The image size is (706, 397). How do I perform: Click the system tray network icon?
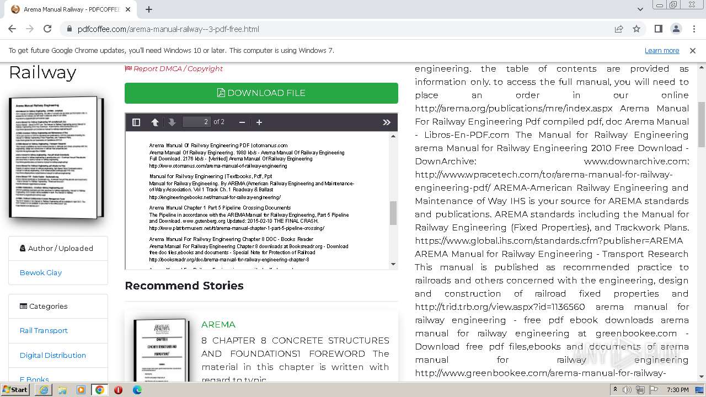pos(640,390)
